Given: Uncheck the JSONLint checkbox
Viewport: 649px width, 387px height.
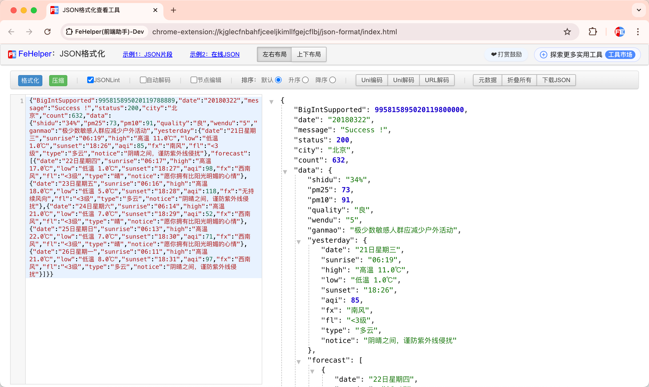Looking at the screenshot, I should pyautogui.click(x=90, y=80).
